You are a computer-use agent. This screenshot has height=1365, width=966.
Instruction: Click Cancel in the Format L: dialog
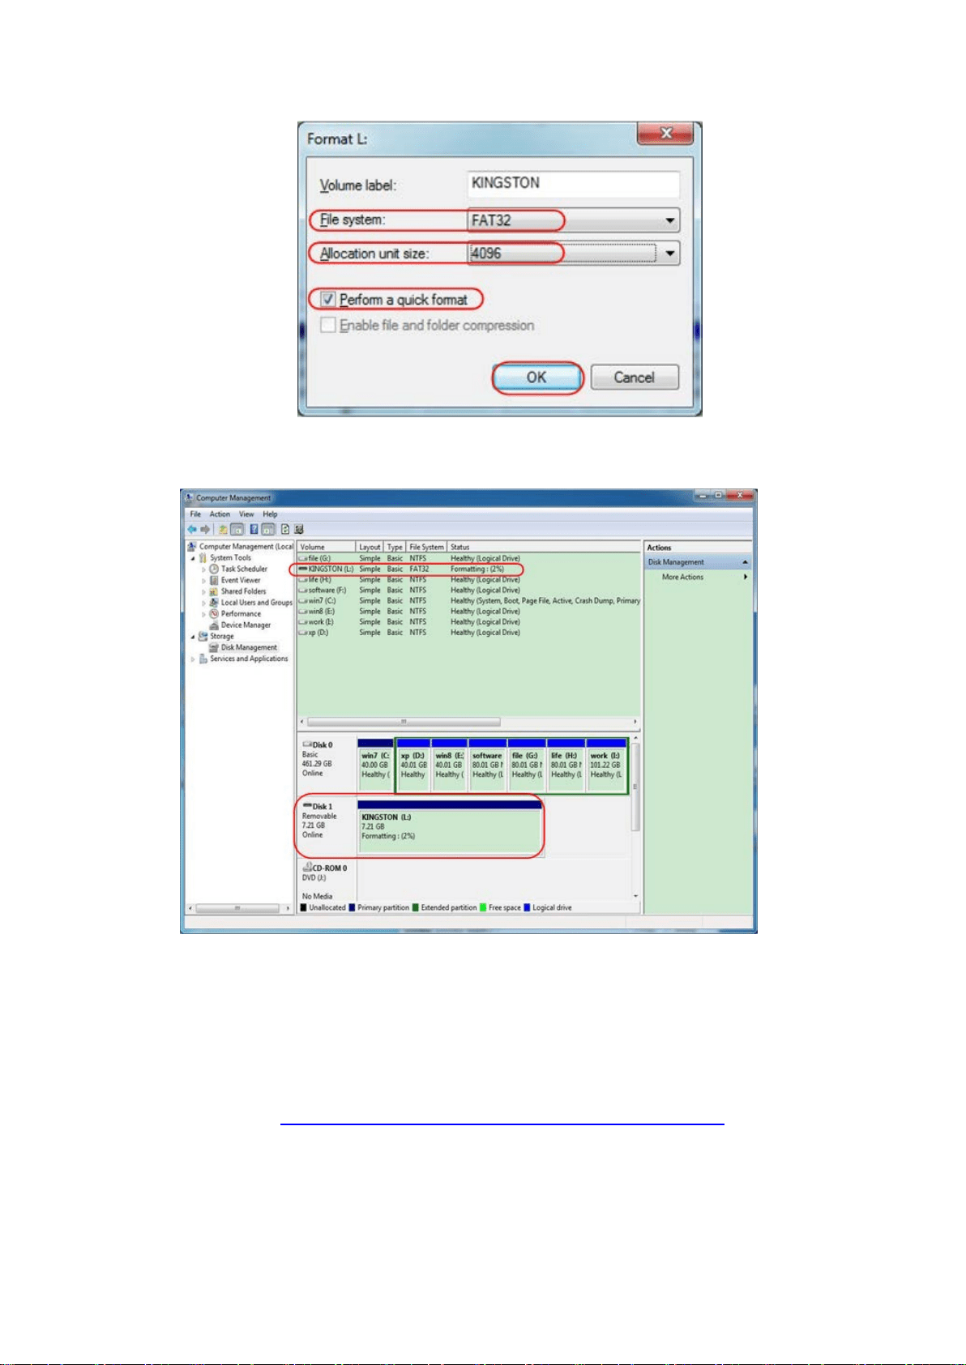coord(634,378)
